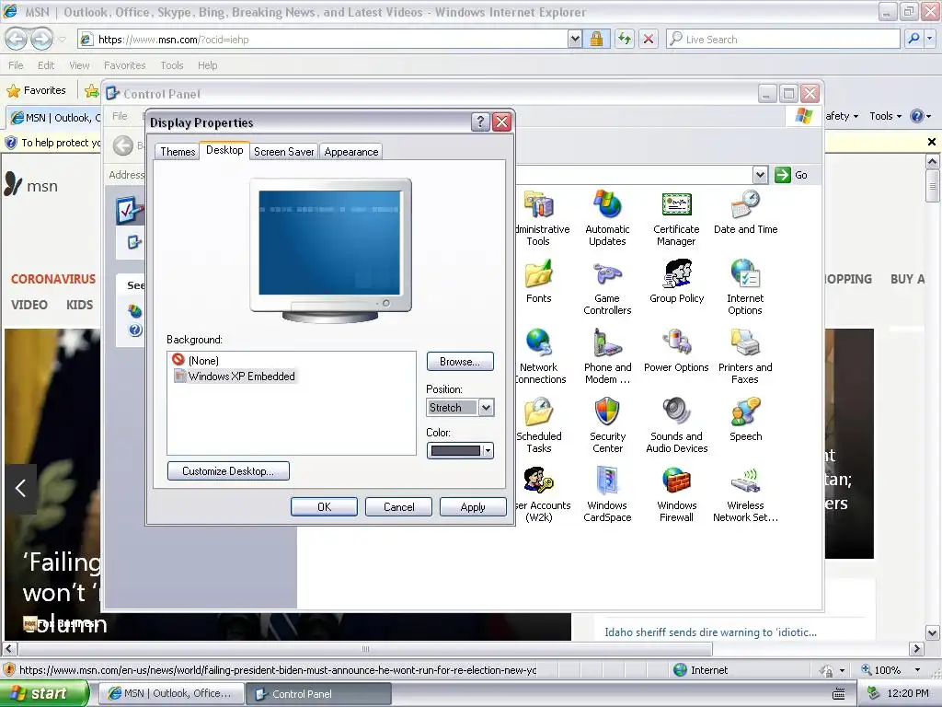The width and height of the screenshot is (942, 707).
Task: Click Internet Explorer refresh button
Action: 625,39
